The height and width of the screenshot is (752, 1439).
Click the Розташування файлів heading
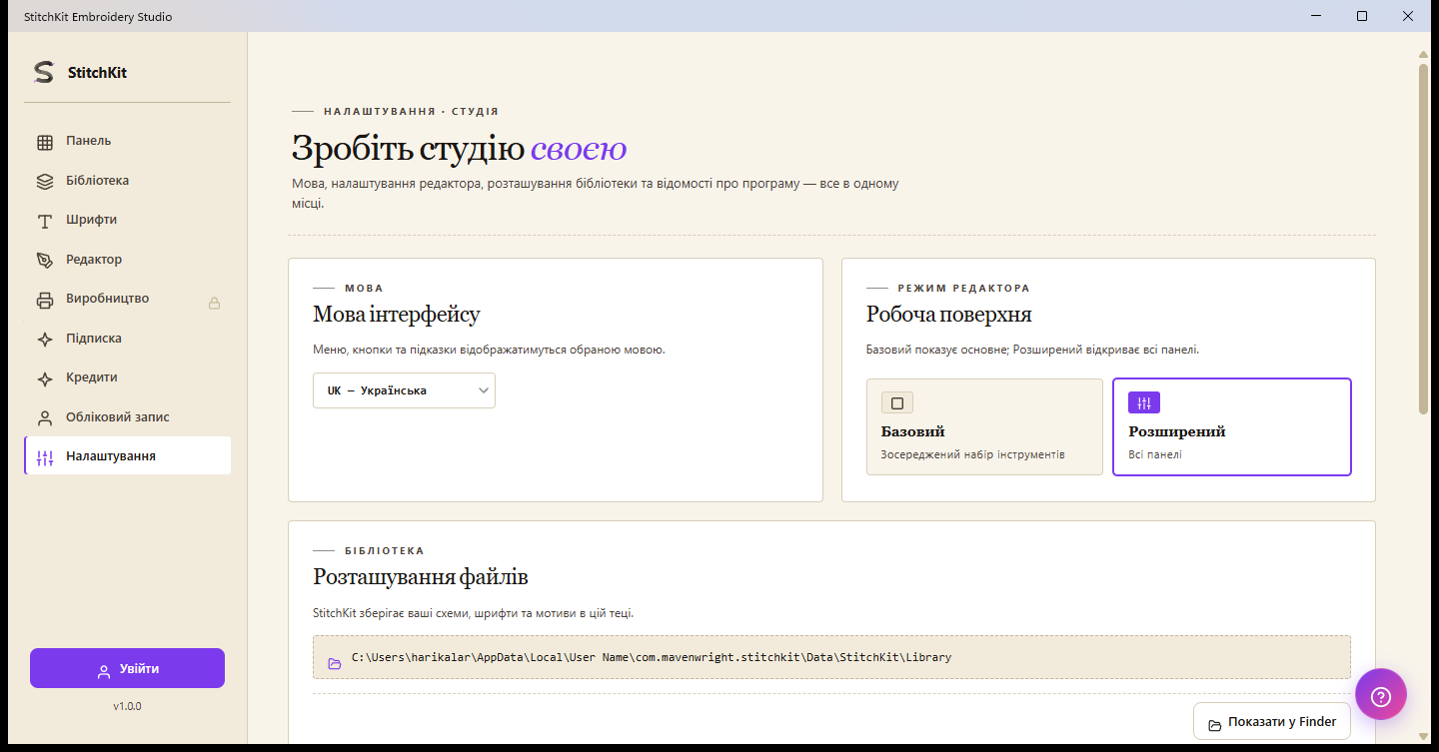(421, 577)
